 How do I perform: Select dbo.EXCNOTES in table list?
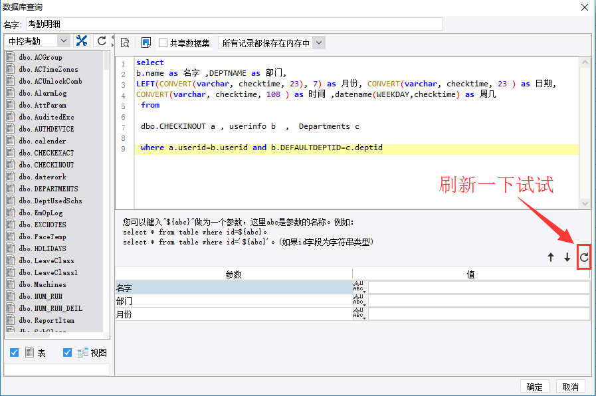42,225
